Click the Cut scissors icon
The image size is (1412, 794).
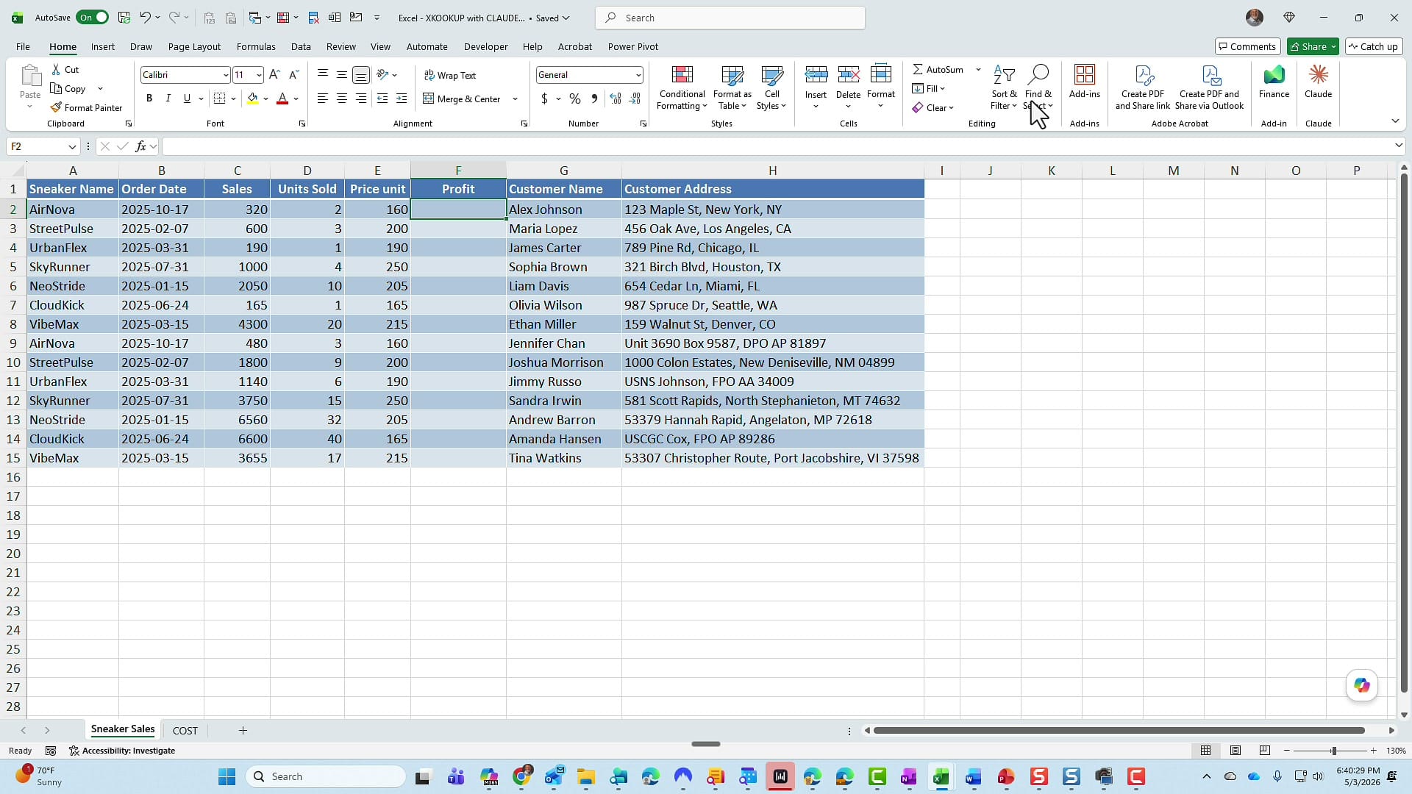tap(56, 69)
